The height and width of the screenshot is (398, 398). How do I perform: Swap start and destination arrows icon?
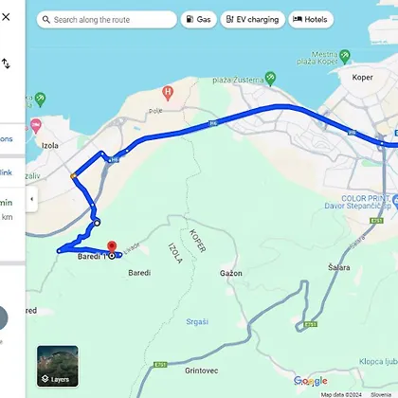point(6,63)
